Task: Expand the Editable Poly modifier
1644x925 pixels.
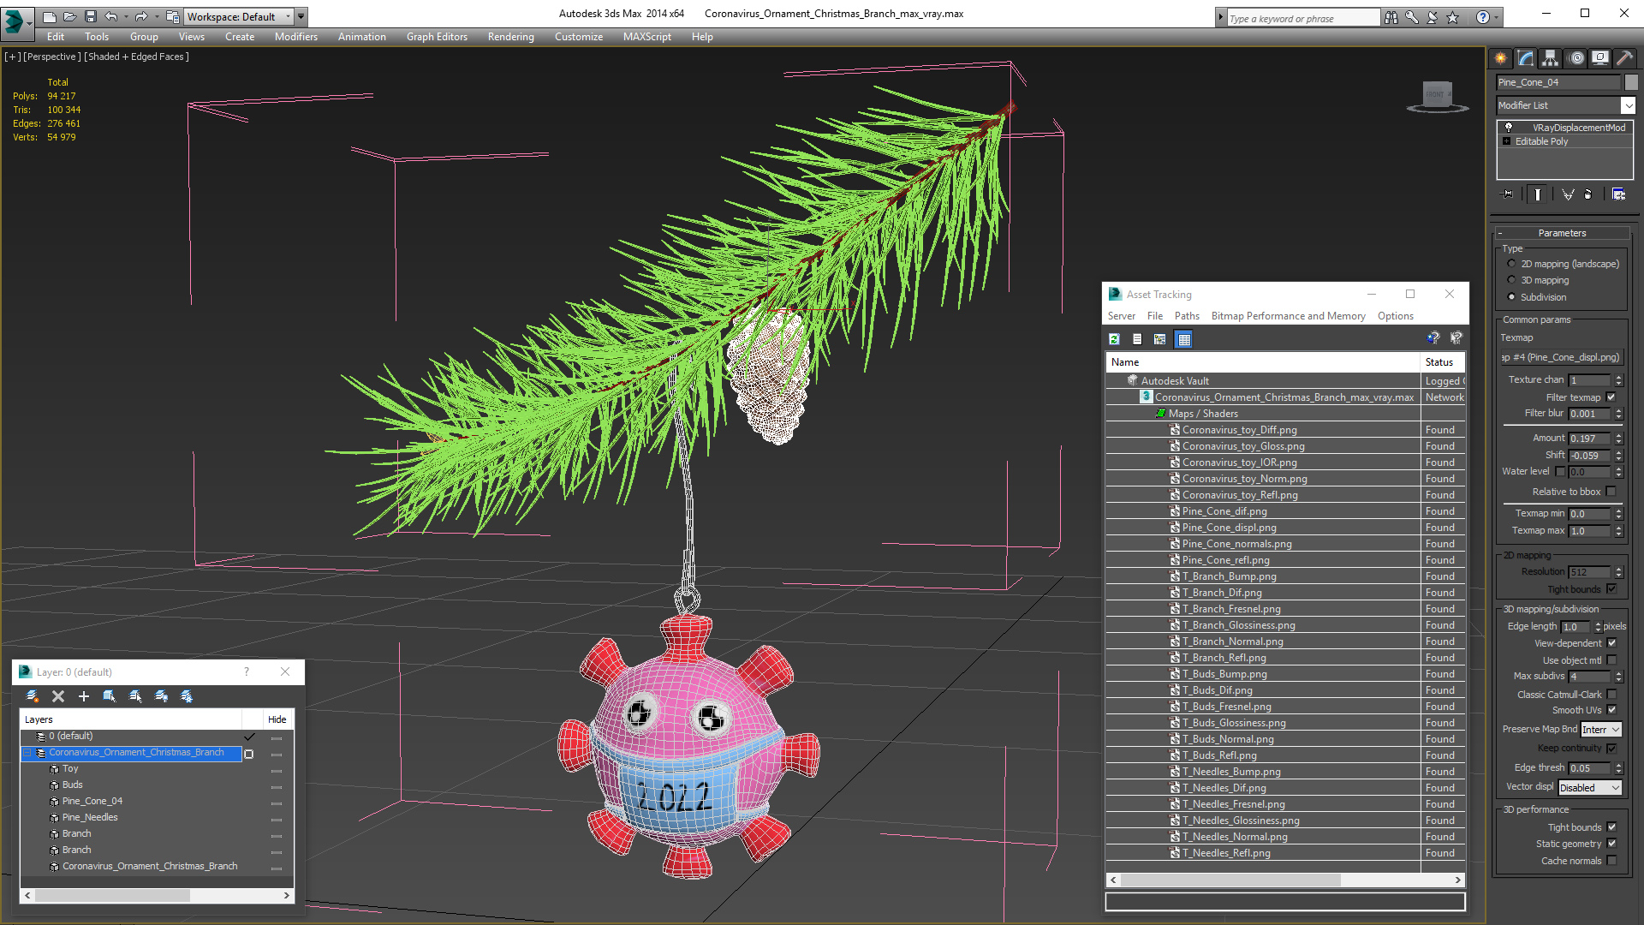Action: coord(1507,141)
